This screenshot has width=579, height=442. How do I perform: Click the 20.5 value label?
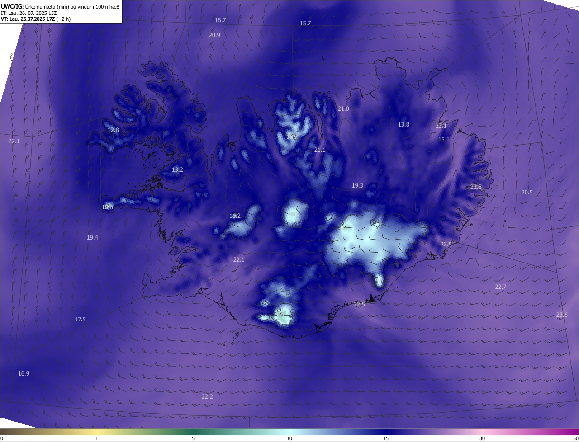pos(527,192)
